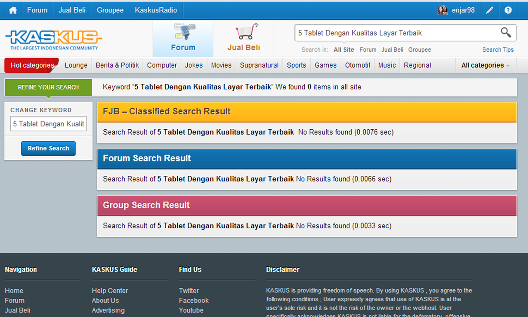Image resolution: width=528 pixels, height=317 pixels.
Task: Click the Find Us footer heading
Action: 190,270
